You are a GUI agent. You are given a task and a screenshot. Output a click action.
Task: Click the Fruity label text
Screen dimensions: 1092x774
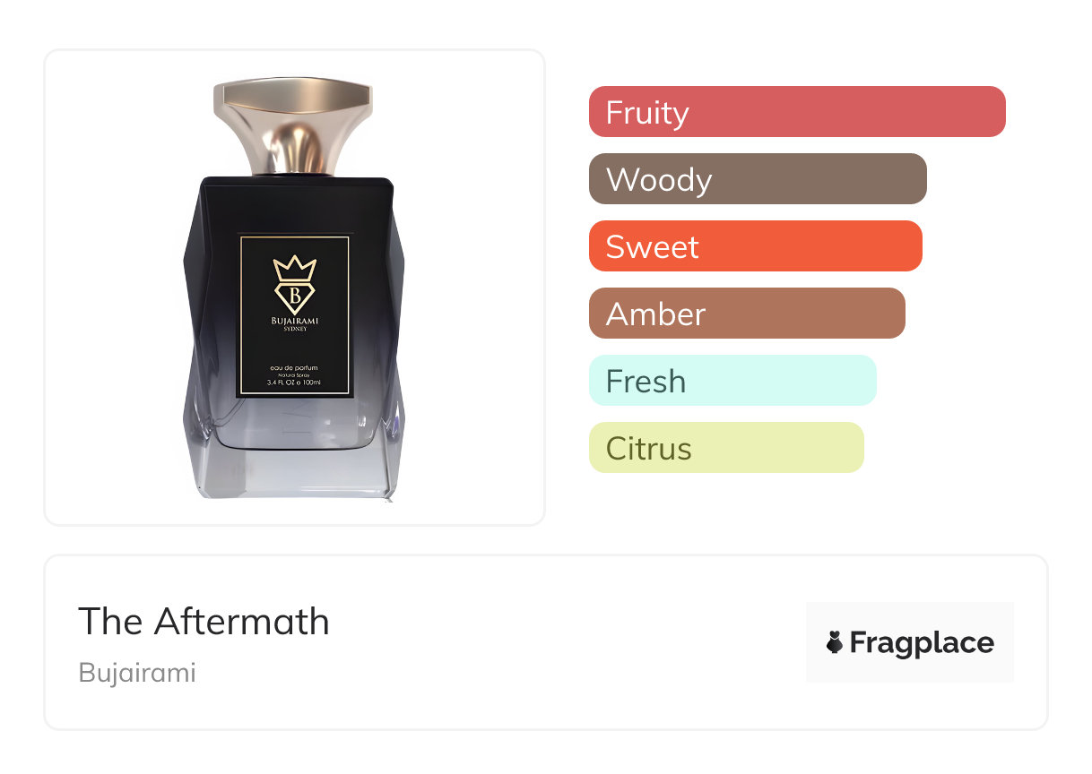click(647, 113)
